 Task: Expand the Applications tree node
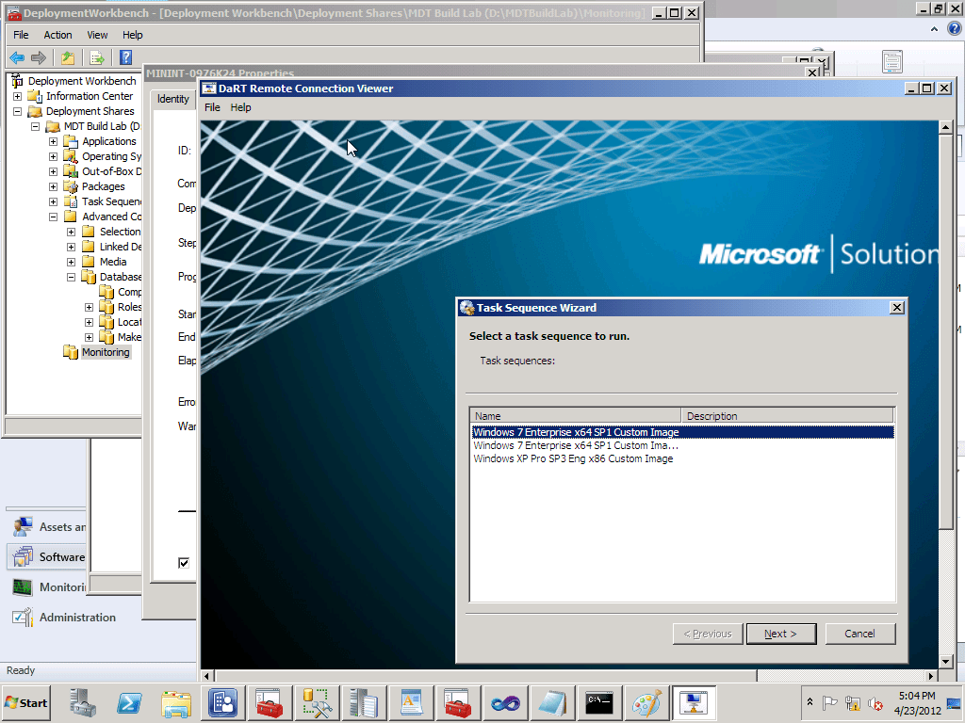pos(54,140)
